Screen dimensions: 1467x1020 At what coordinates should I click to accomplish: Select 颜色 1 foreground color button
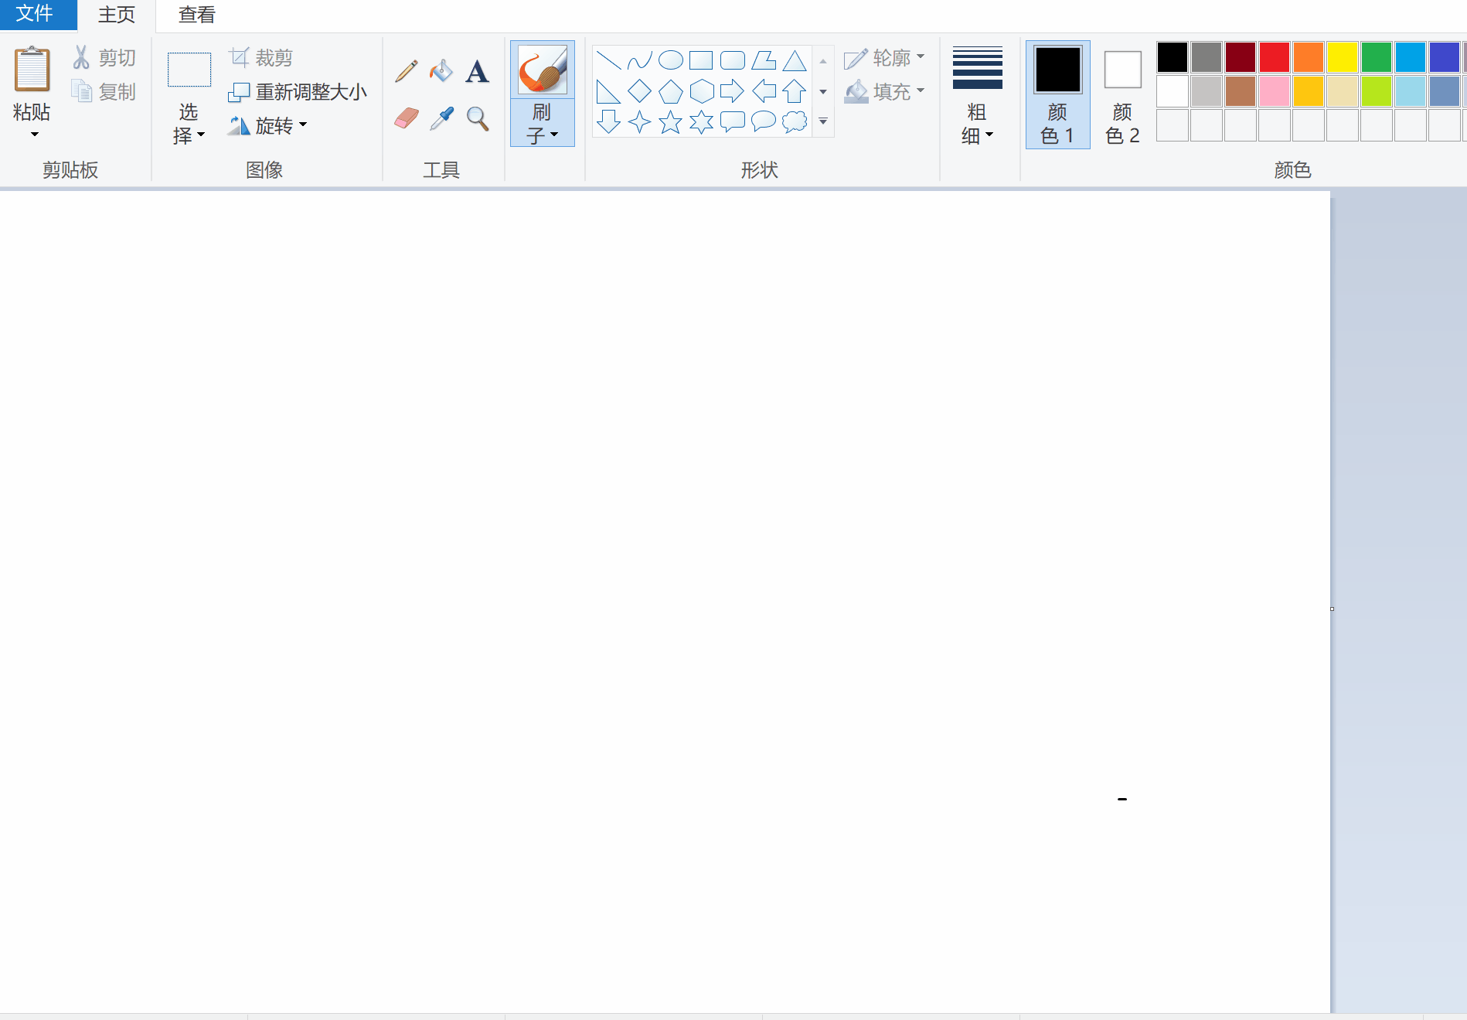(1057, 94)
